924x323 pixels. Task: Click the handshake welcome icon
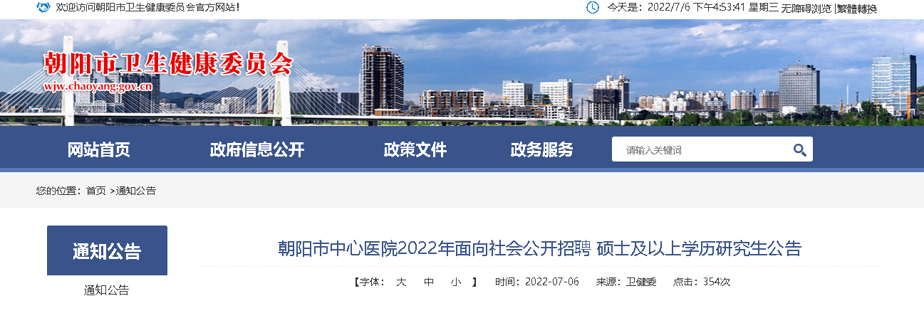coord(43,8)
